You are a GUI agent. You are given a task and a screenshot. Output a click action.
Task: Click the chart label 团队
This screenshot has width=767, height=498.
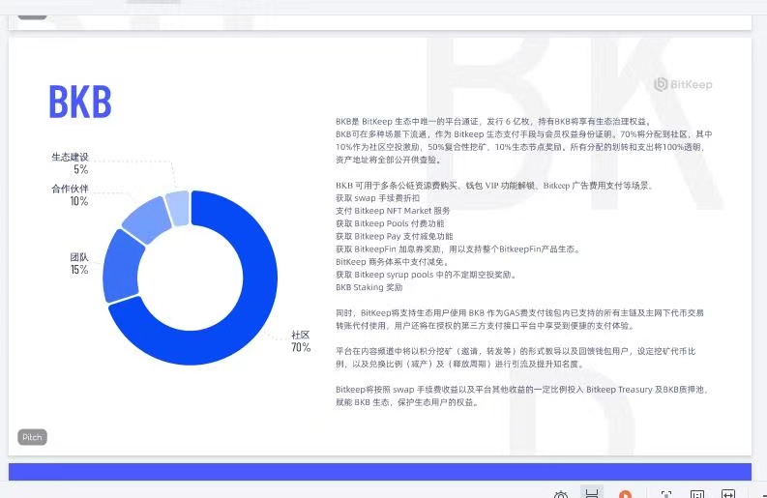pos(79,257)
